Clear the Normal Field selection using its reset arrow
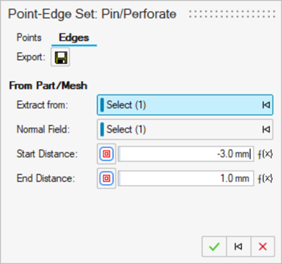The image size is (282, 264). pos(266,129)
